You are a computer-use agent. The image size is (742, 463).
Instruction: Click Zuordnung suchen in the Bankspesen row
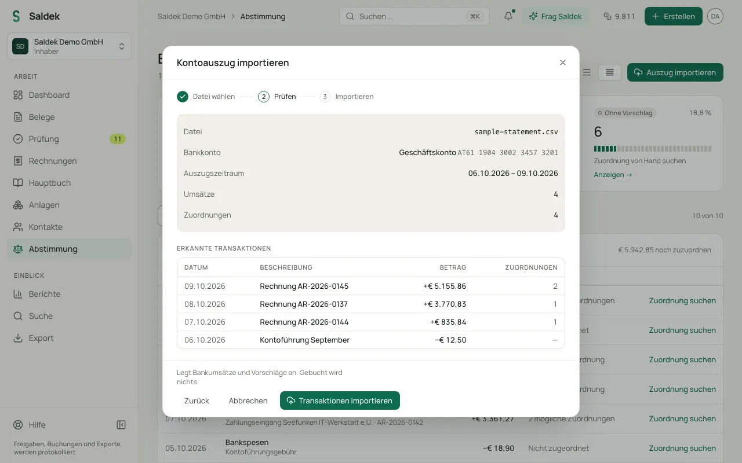coord(682,448)
